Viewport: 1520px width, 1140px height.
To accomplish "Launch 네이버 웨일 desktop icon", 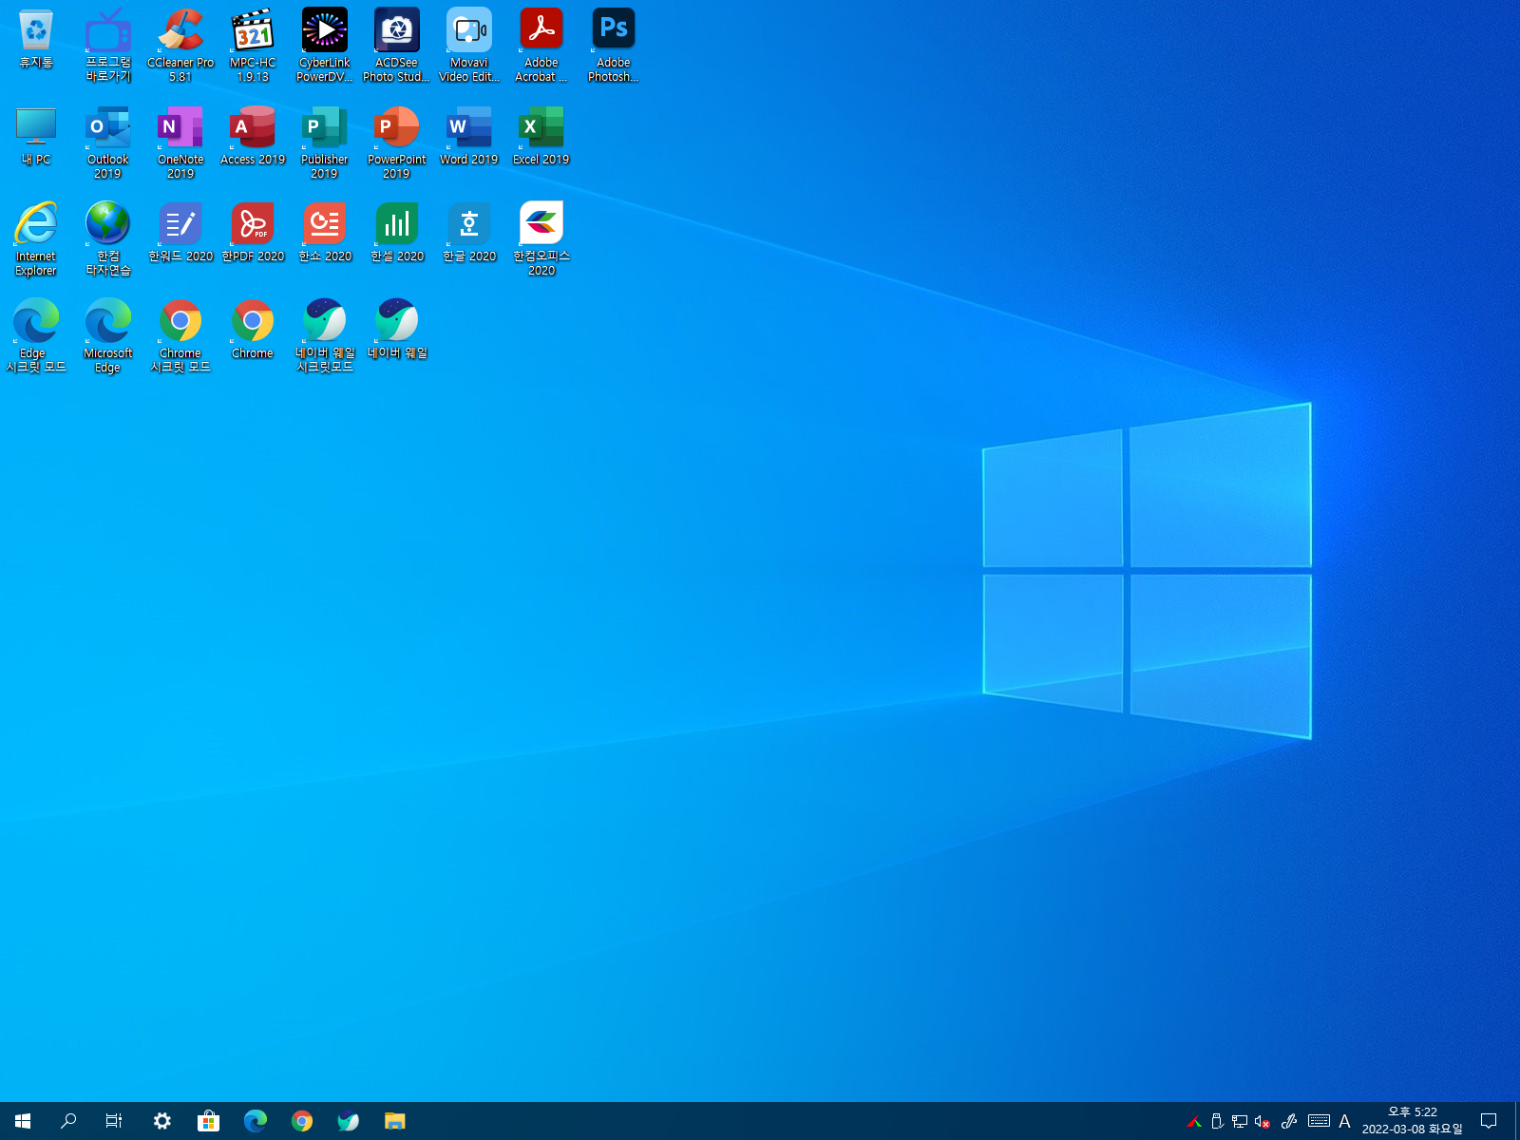I will click(x=397, y=330).
